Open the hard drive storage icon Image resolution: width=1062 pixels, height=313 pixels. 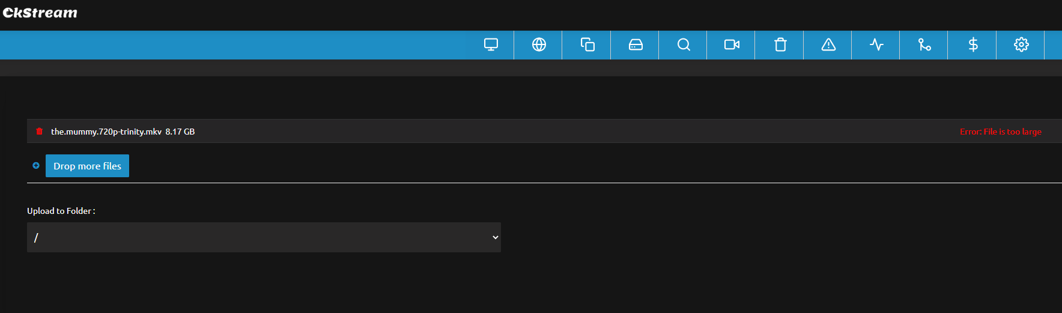pyautogui.click(x=636, y=45)
